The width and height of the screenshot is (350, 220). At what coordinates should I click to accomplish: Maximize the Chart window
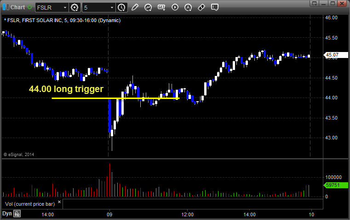coord(333,3)
